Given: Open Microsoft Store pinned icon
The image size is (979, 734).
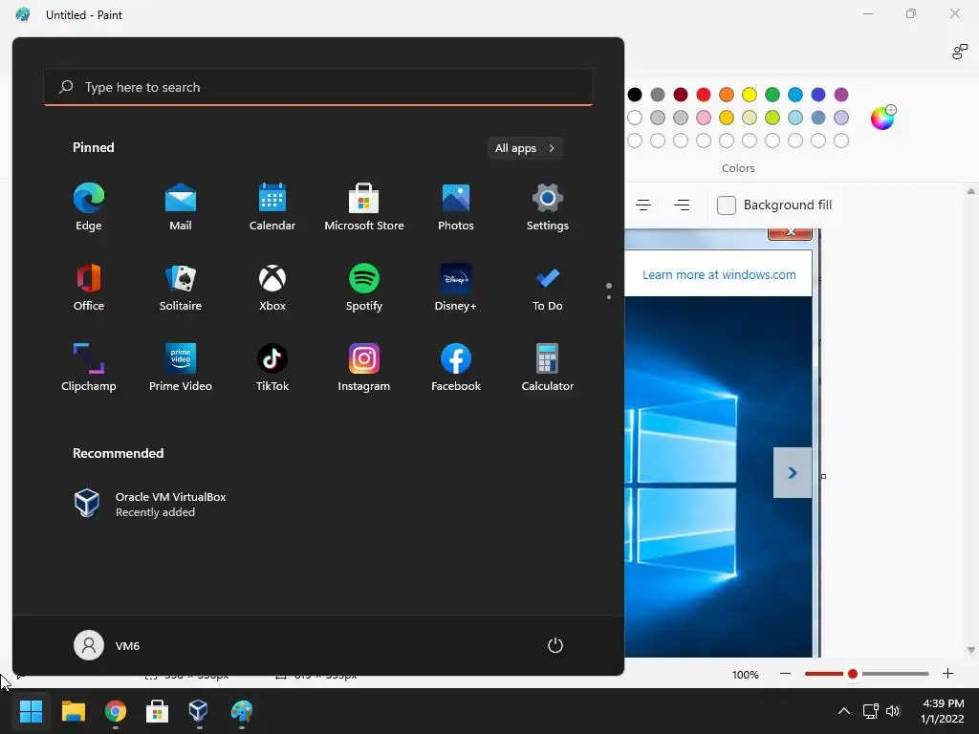Looking at the screenshot, I should point(364,207).
